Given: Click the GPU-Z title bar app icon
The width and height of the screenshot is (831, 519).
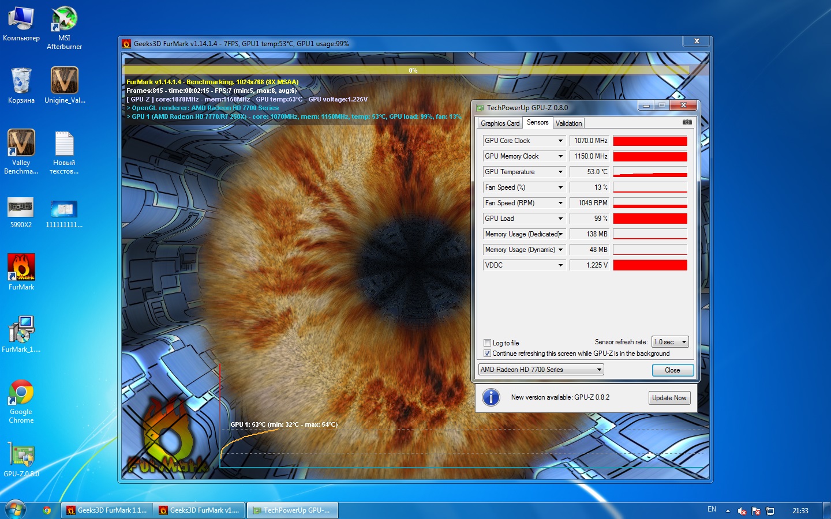Looking at the screenshot, I should coord(480,108).
